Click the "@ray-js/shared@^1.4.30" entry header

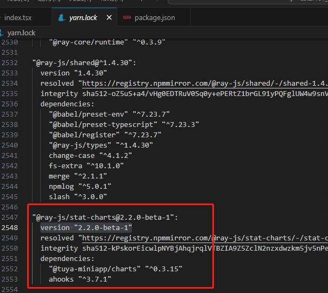(84, 62)
